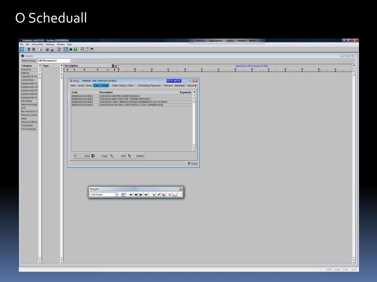
Task: Click the second printer icon in the main toolbar
Action: 52,50
